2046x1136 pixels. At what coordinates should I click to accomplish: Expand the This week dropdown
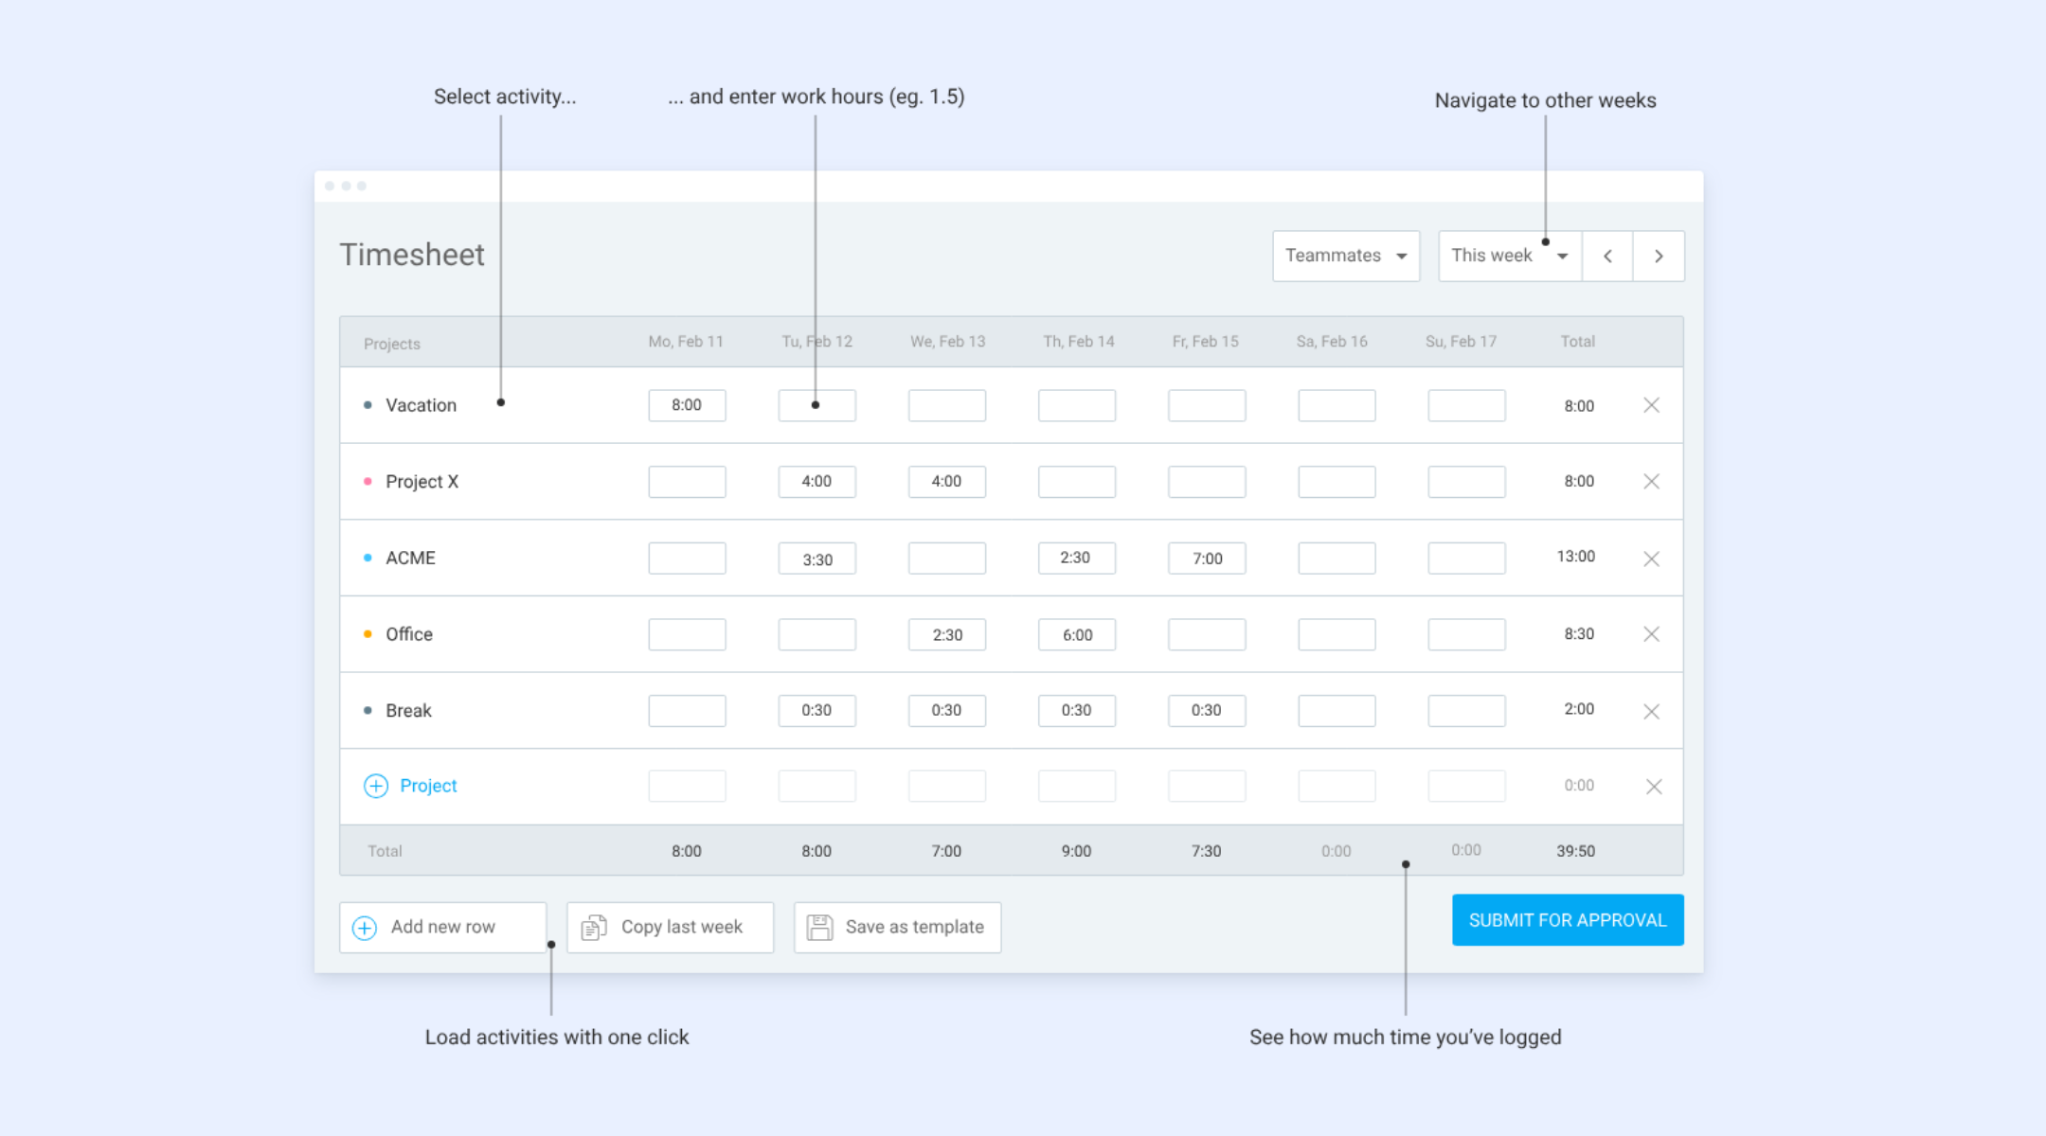coord(1509,256)
